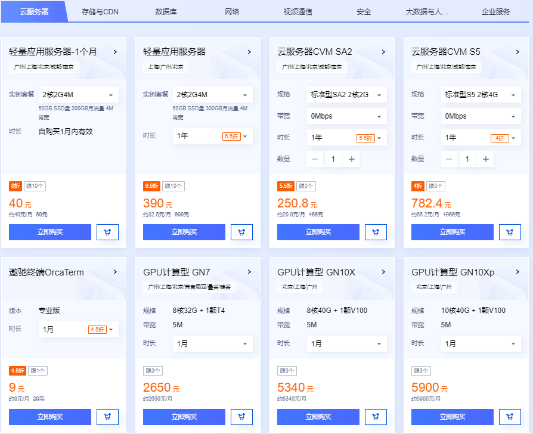
Task: Open 遨驰终端OrcaTerm title link
Action: pyautogui.click(x=47, y=272)
